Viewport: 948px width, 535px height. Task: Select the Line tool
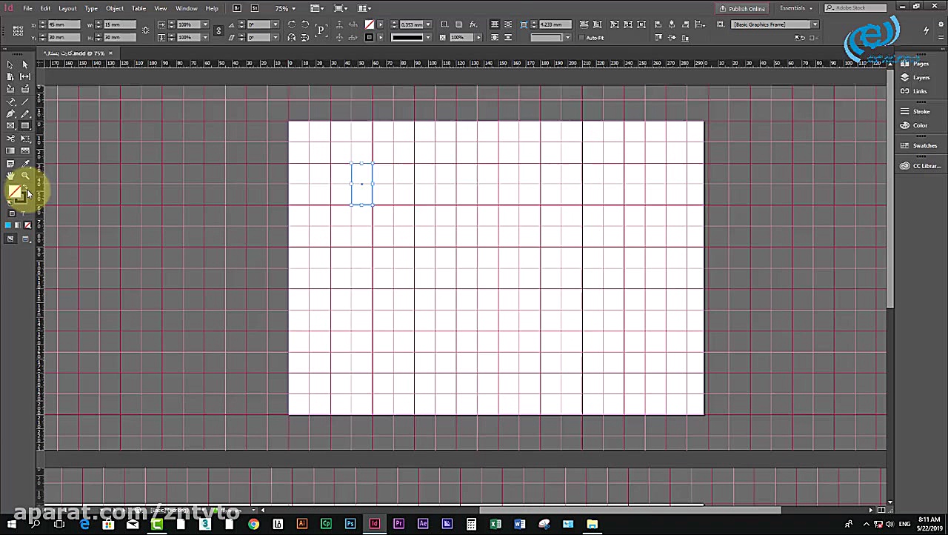[25, 102]
